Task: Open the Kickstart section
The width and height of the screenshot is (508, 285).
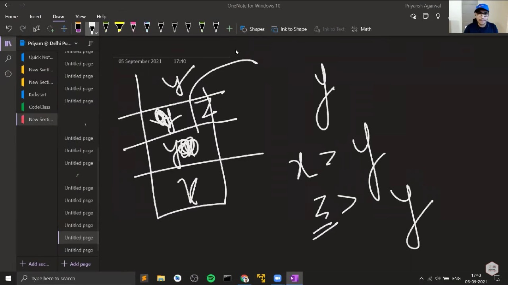Action: [x=37, y=94]
